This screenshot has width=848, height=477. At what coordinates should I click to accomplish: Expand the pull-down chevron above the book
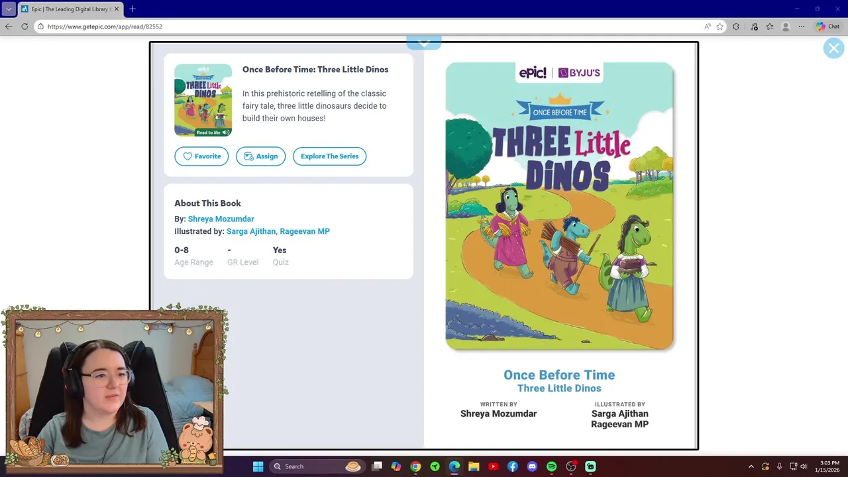coord(424,43)
